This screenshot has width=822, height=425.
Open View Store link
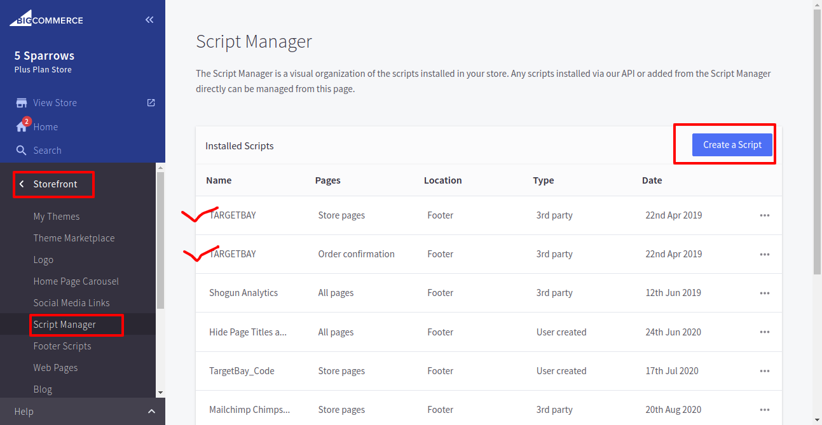click(55, 103)
